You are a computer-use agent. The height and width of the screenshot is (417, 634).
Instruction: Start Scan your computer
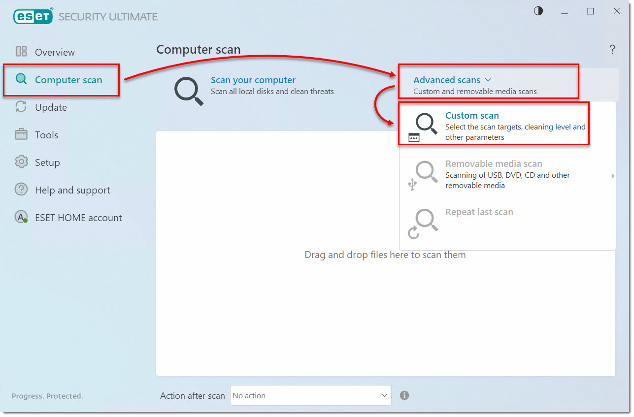pyautogui.click(x=253, y=80)
